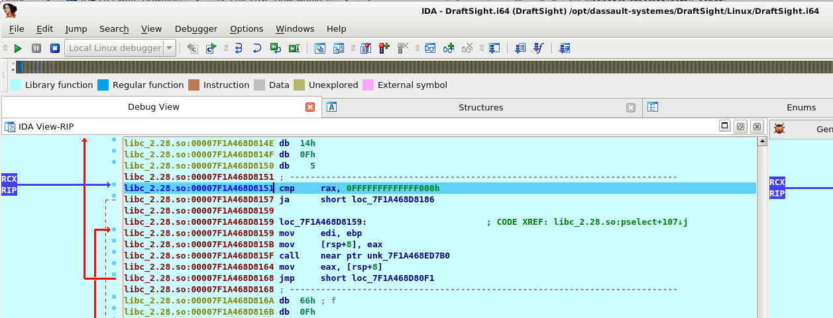Close the Structures tab
This screenshot has width=833, height=318.
click(x=631, y=107)
